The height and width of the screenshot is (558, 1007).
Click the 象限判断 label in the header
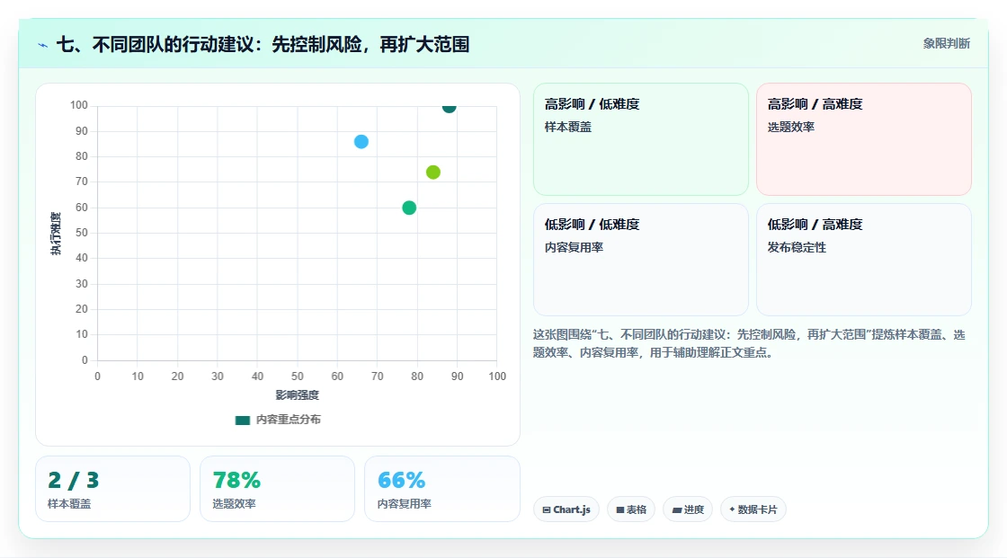[x=946, y=44]
